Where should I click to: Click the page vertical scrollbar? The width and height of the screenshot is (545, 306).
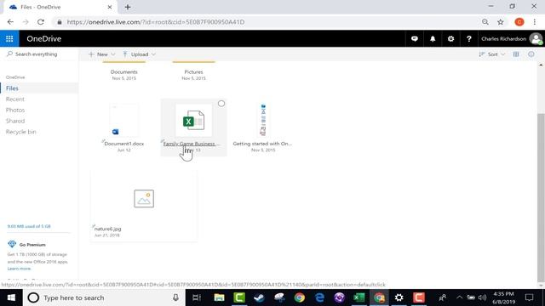click(x=541, y=198)
